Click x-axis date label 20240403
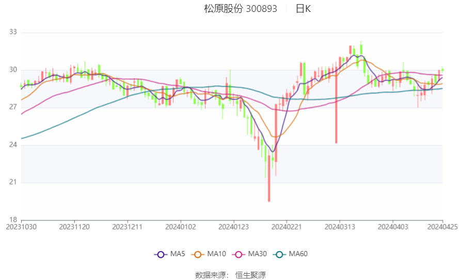Screen dimensions: 461x280 coord(393,227)
